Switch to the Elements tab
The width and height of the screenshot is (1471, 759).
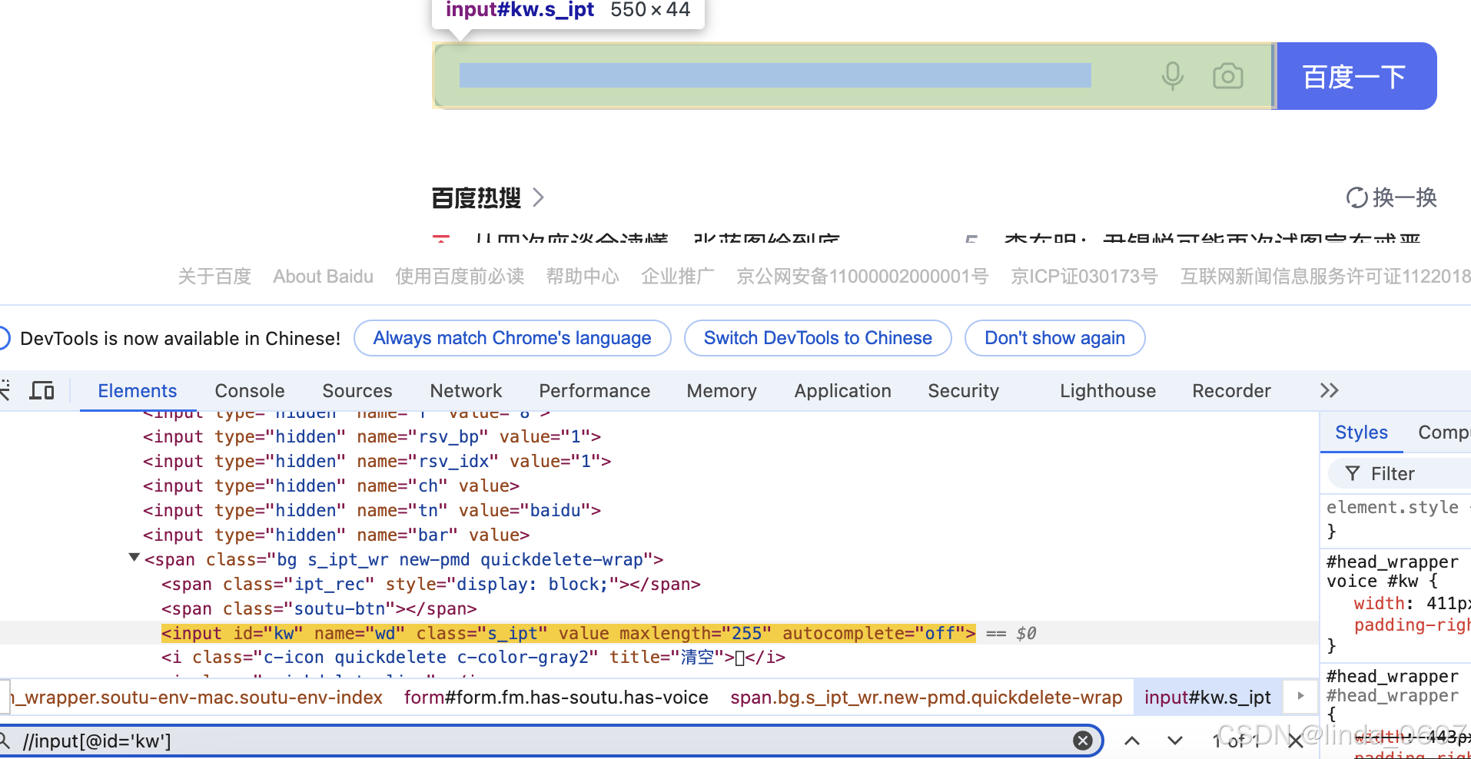[138, 391]
